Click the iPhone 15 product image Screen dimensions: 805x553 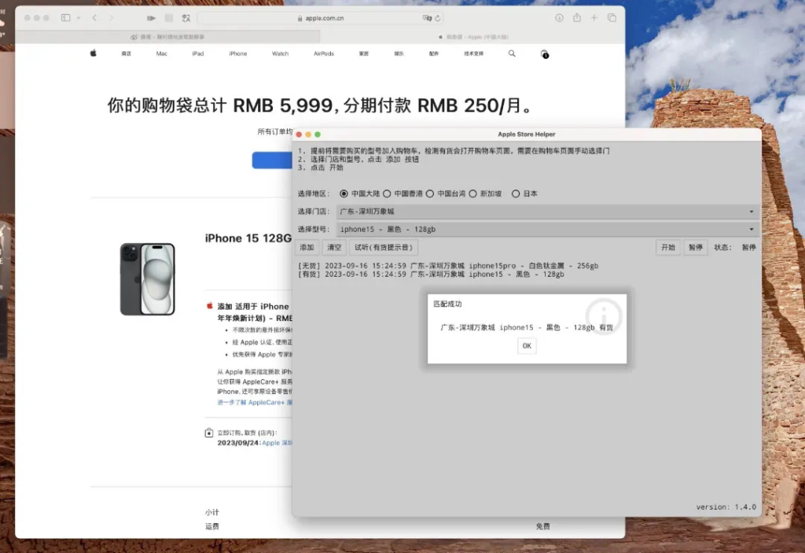pyautogui.click(x=148, y=279)
